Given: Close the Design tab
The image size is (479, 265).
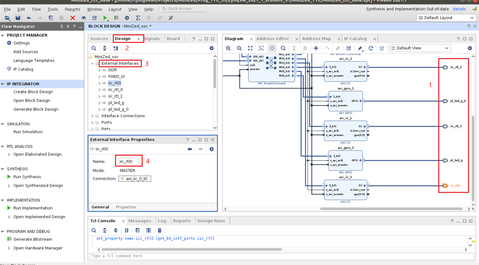Looking at the screenshot, I should [138, 39].
